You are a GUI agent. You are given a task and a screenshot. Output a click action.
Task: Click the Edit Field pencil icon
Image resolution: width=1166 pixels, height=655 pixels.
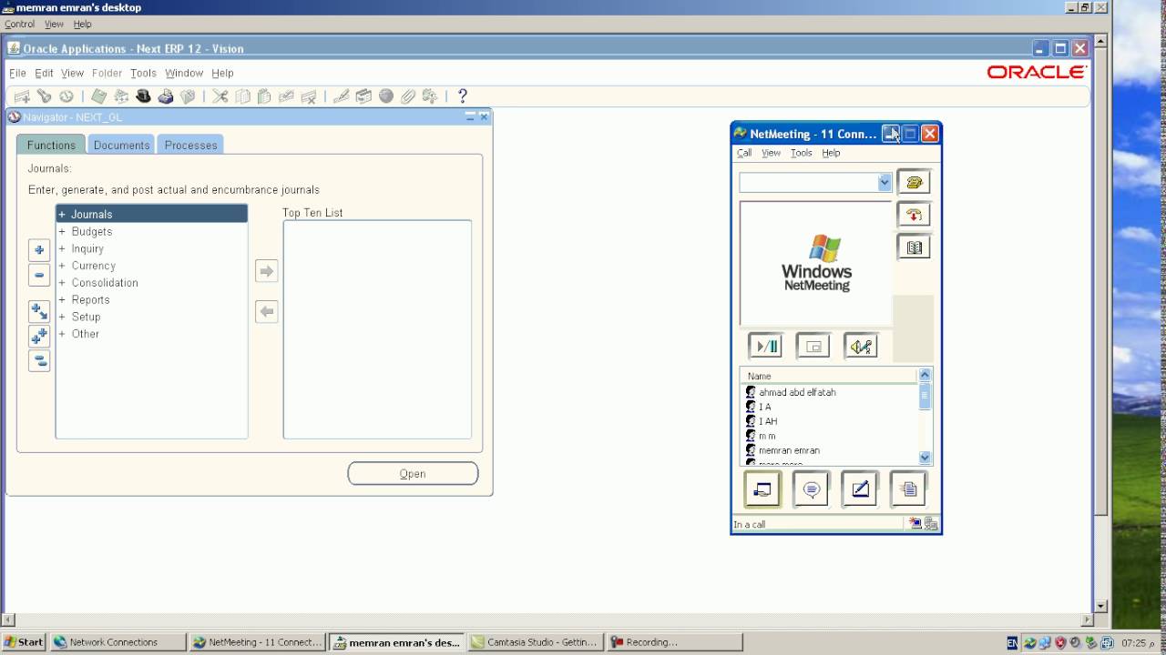(341, 96)
